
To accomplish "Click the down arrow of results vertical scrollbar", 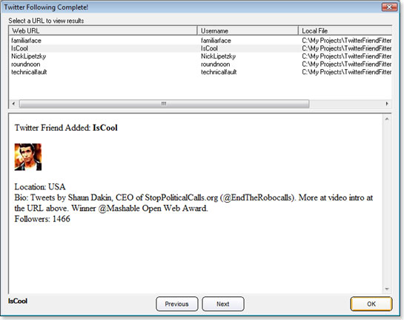I will pyautogui.click(x=387, y=289).
